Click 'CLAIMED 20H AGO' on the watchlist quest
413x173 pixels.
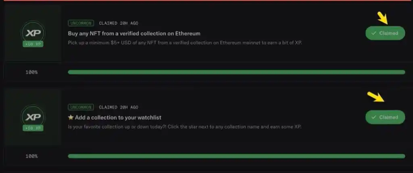point(119,107)
